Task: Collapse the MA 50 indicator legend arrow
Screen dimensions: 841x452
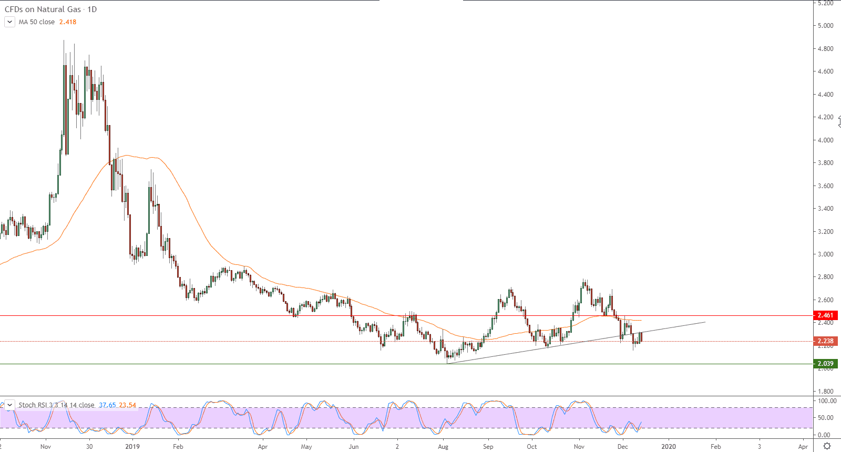Action: tap(9, 22)
